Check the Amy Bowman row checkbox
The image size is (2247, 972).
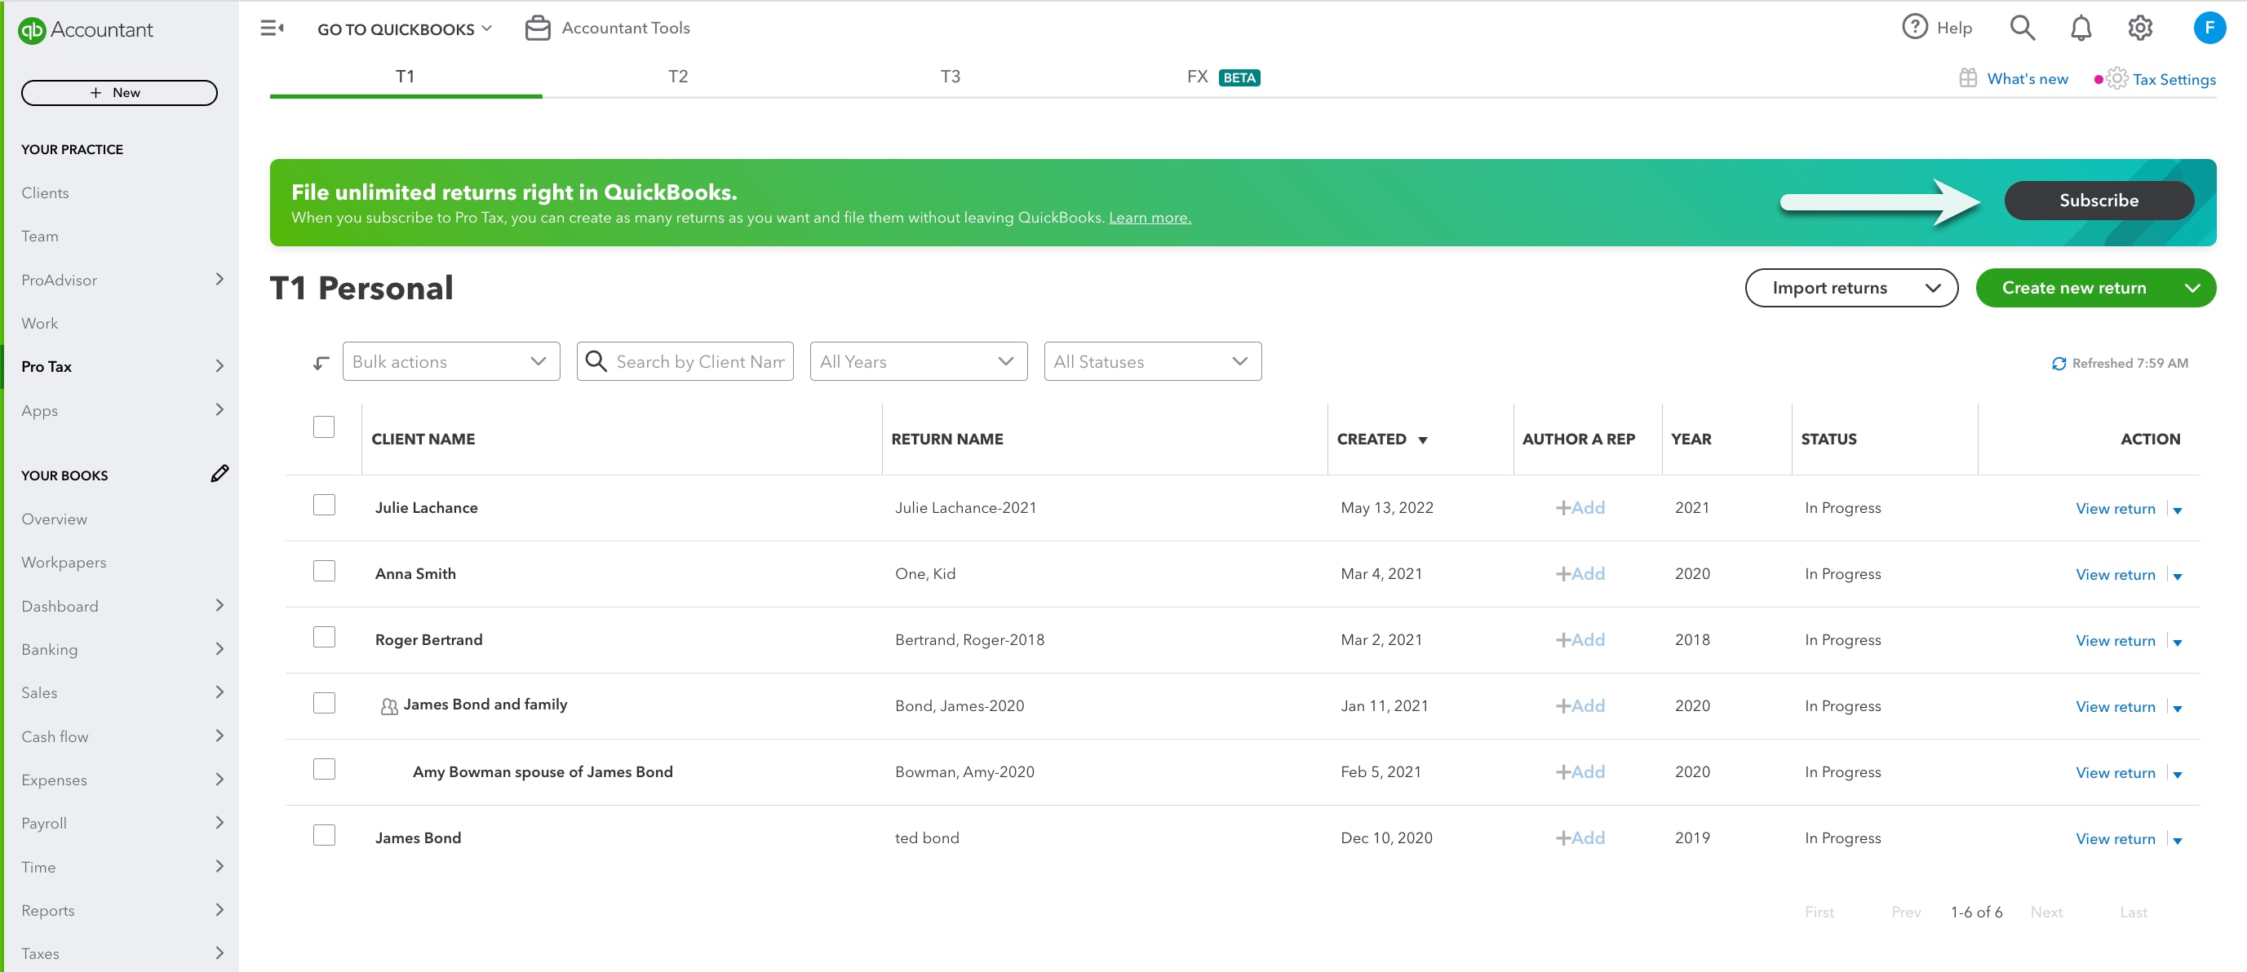point(324,769)
